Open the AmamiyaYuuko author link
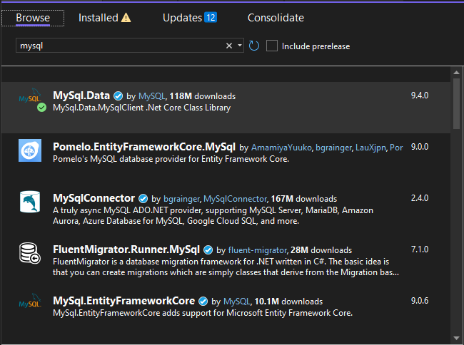Viewport: 464px width, 345px height. (x=281, y=148)
